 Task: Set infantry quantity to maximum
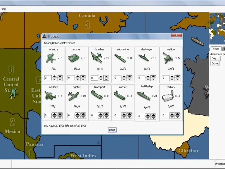tap(60, 76)
